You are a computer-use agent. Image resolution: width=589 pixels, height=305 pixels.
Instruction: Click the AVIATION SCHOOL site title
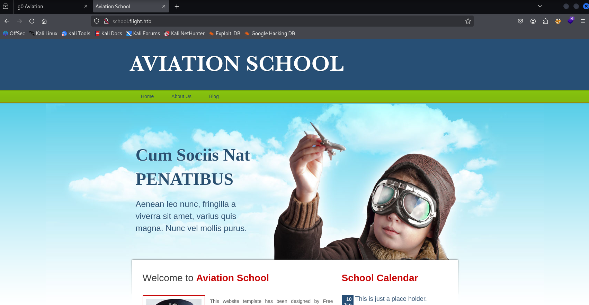237,64
